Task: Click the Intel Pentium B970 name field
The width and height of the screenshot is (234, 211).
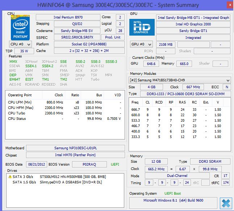Action: pyautogui.click(x=68, y=17)
